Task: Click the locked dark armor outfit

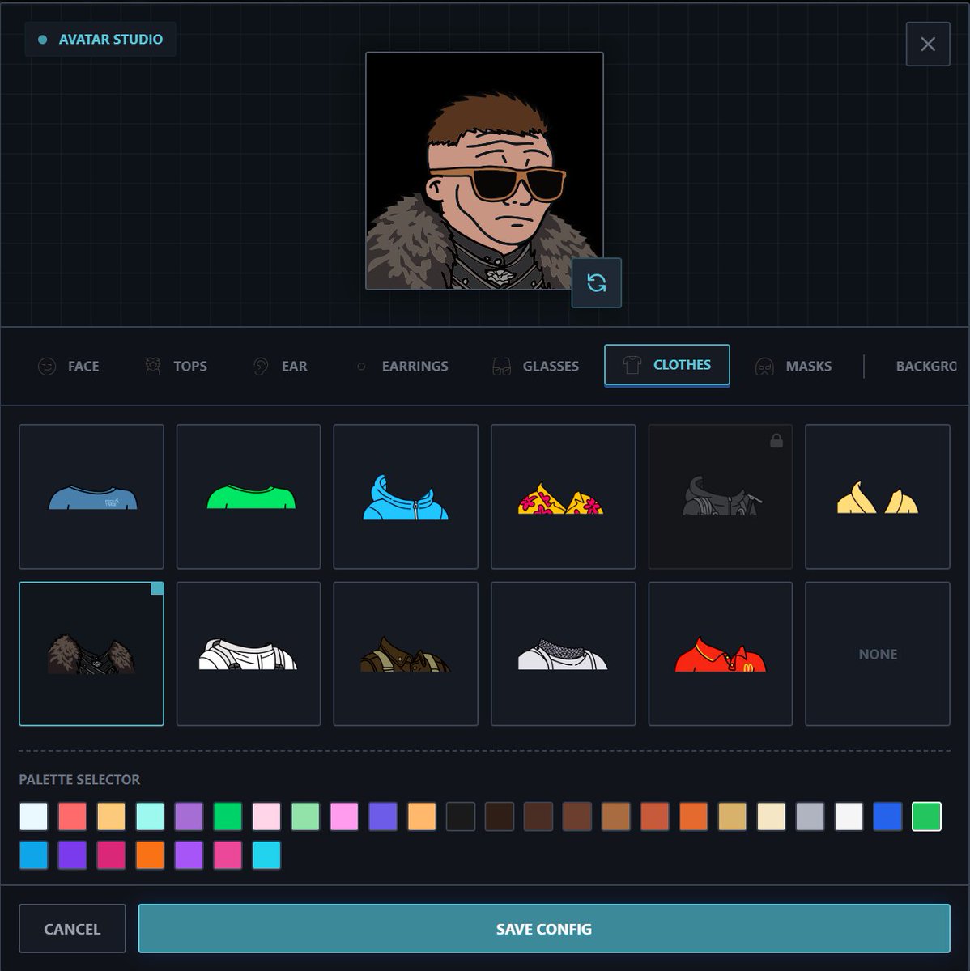Action: point(720,497)
